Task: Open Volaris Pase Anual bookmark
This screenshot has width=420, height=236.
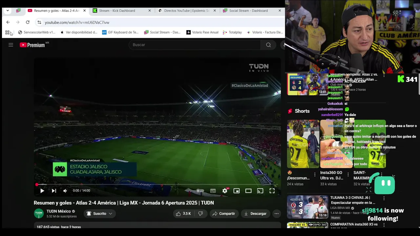Action: (202, 32)
